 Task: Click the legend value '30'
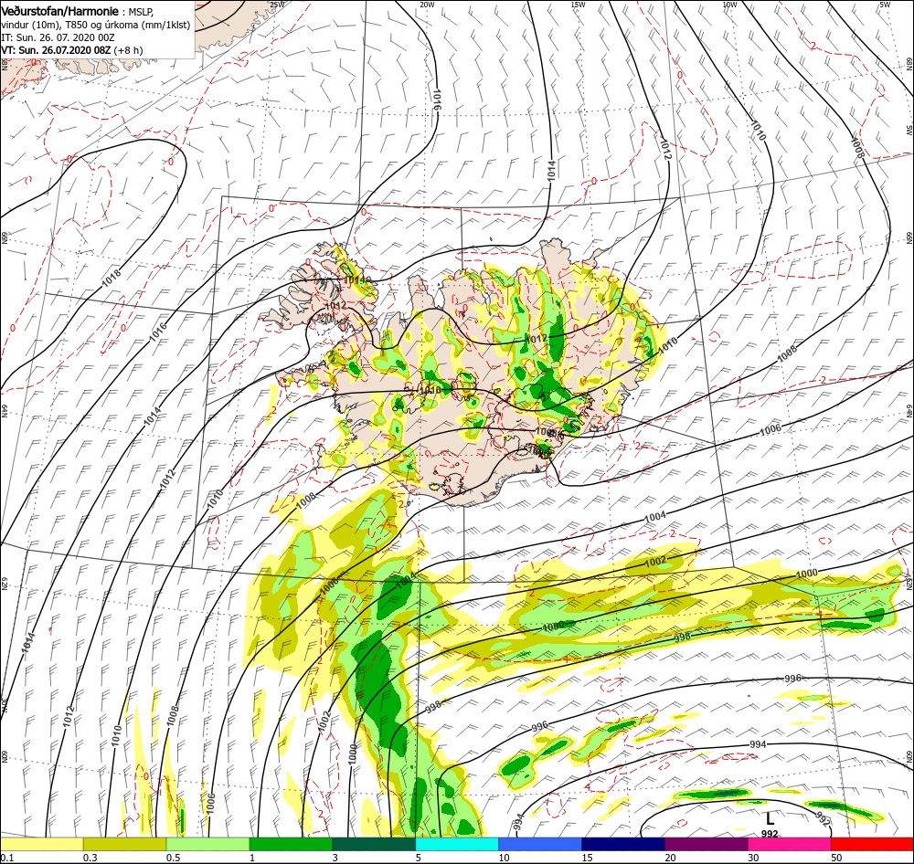pos(753,858)
